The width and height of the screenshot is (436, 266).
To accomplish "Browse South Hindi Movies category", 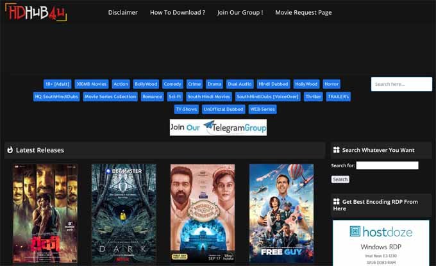I will coord(209,97).
